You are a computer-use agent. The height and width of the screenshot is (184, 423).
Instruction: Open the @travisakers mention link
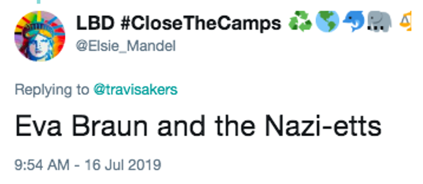(135, 89)
